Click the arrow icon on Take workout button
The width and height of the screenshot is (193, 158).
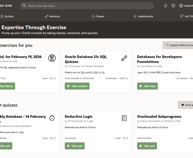68,86
